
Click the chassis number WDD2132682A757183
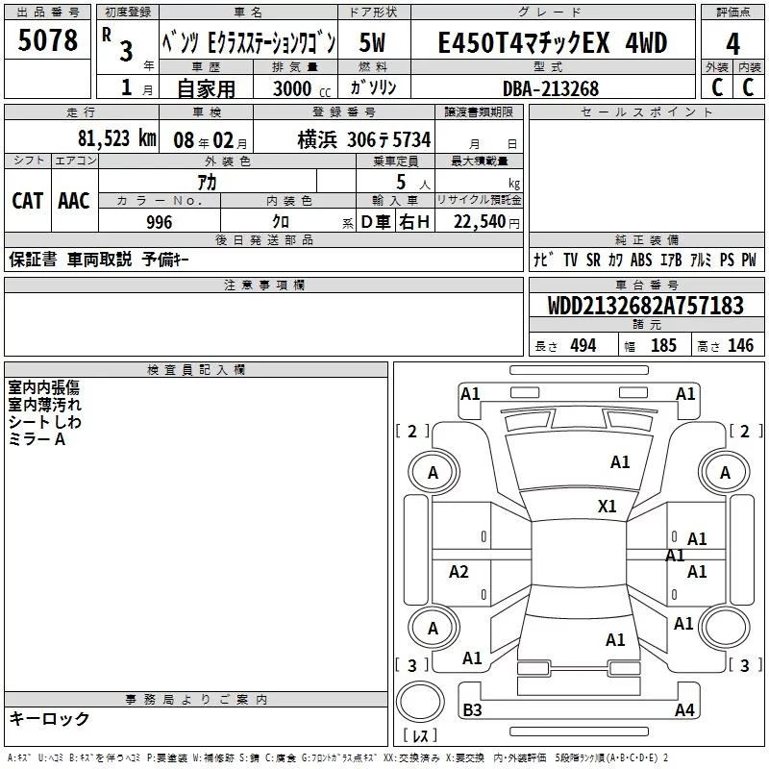645,306
